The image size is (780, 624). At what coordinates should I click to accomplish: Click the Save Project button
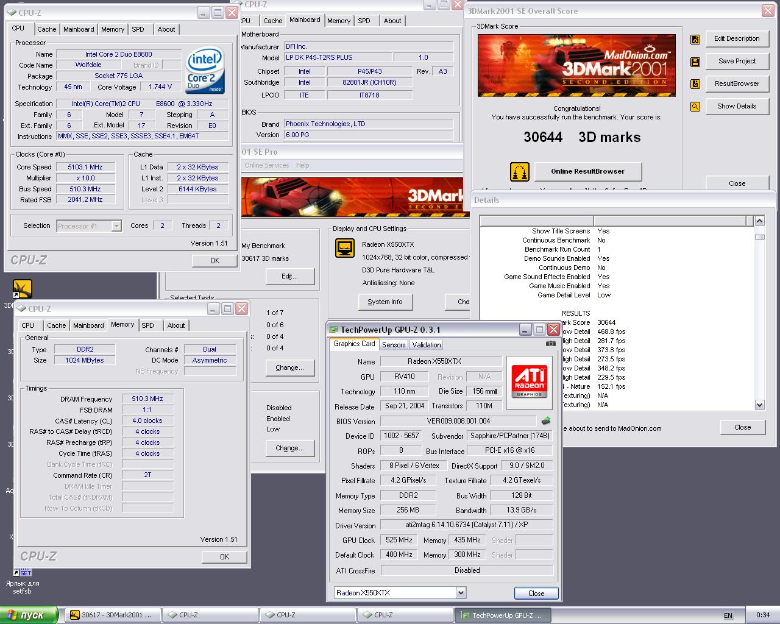point(737,61)
